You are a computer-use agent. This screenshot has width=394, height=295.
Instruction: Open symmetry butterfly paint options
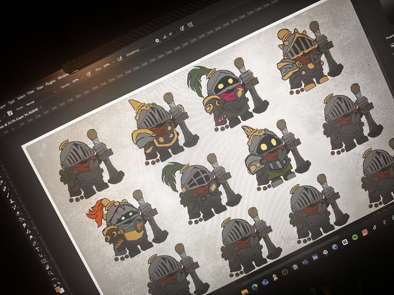[x=190, y=25]
